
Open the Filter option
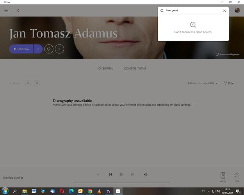tap(229, 83)
